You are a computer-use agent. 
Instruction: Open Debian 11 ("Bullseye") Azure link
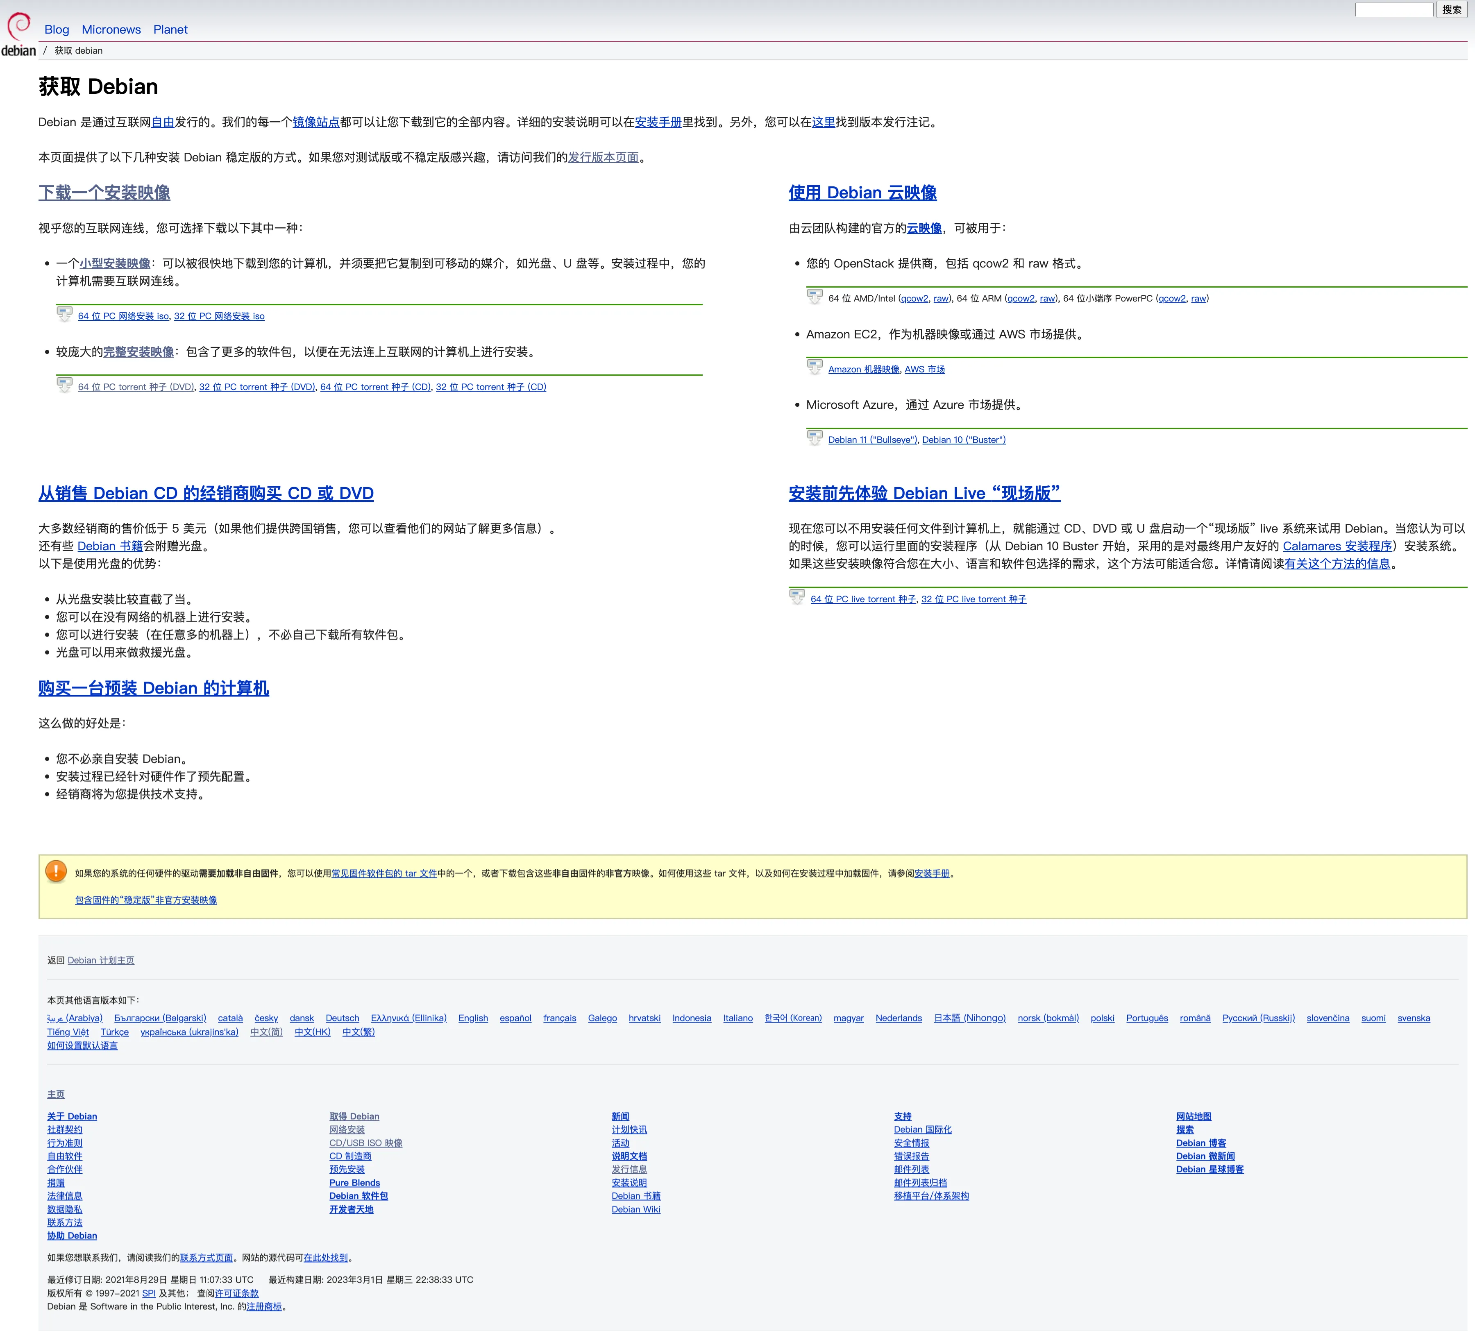click(x=872, y=440)
